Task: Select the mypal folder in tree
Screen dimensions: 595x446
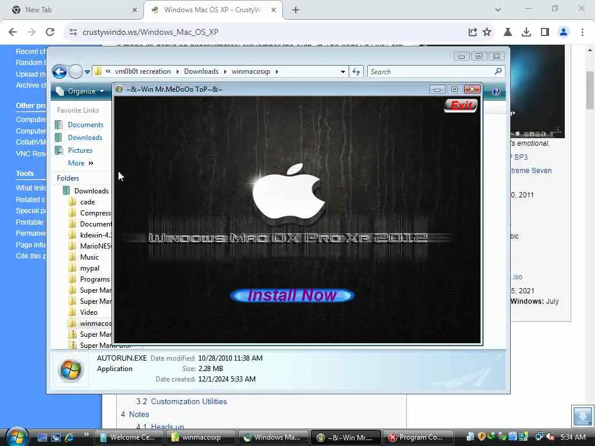Action: click(89, 268)
